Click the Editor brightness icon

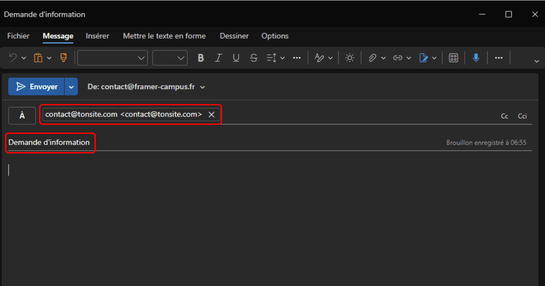click(x=350, y=58)
